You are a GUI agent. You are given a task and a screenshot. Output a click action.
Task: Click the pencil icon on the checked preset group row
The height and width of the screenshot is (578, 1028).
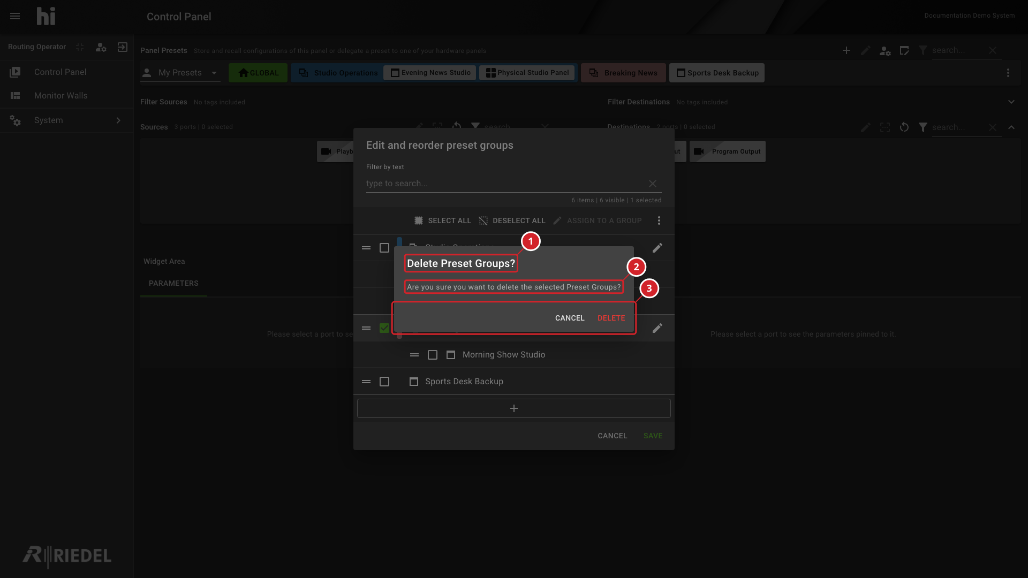click(657, 328)
